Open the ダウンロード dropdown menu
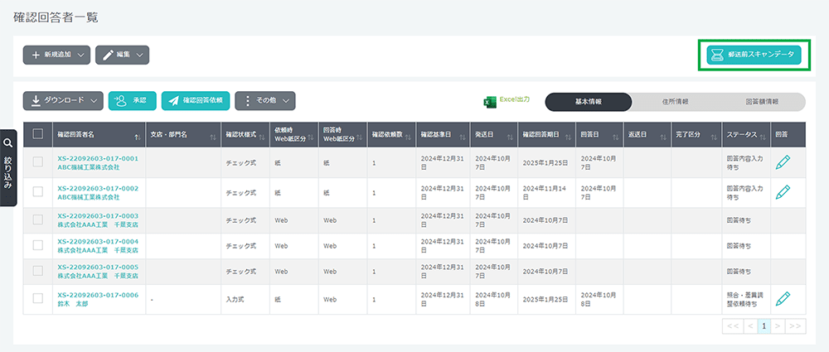829x352 pixels. (x=63, y=101)
